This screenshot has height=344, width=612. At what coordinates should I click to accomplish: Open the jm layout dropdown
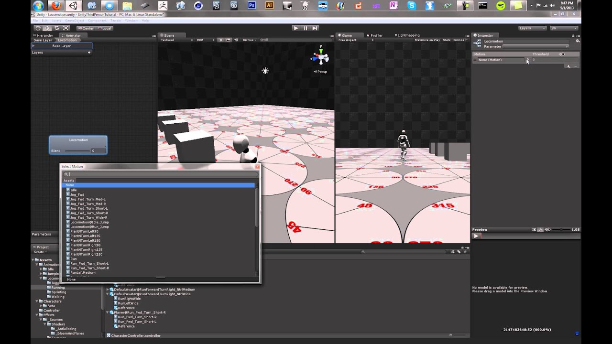(x=564, y=28)
